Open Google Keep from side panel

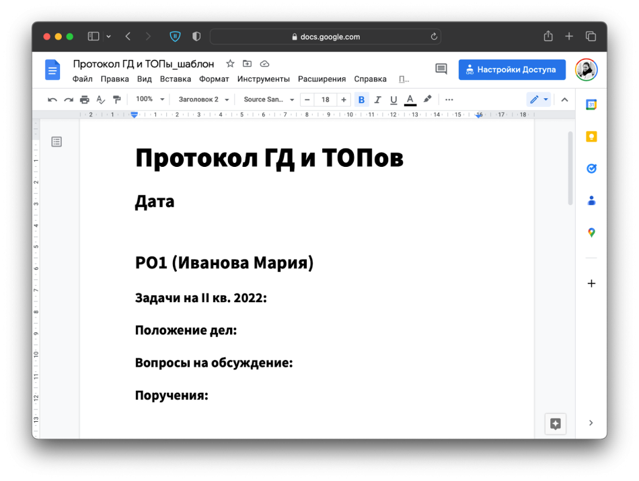tap(591, 137)
